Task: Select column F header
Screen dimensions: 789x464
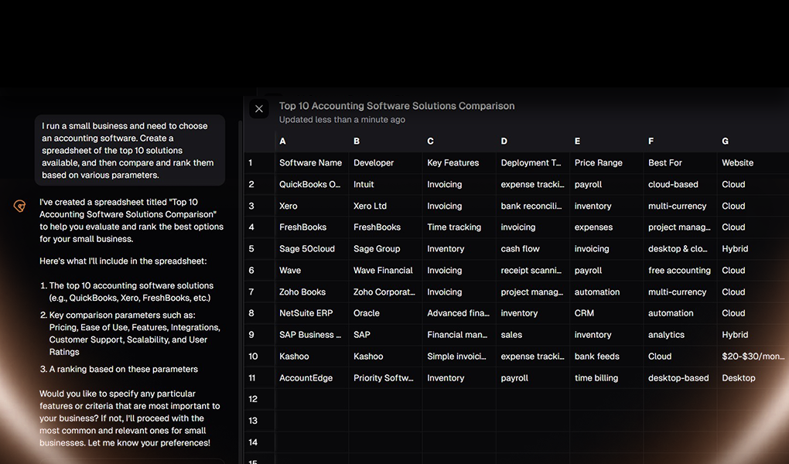Action: [x=680, y=142]
